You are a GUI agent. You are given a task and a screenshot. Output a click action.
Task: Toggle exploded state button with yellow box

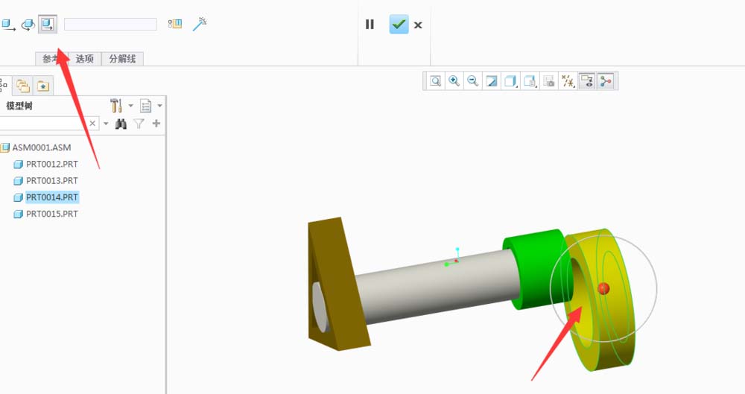(x=175, y=24)
